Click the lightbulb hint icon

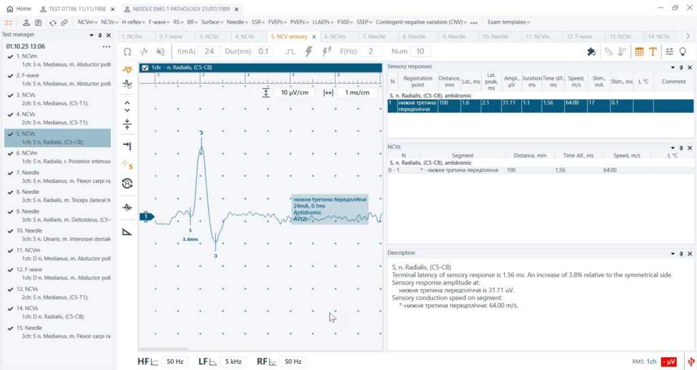(683, 52)
